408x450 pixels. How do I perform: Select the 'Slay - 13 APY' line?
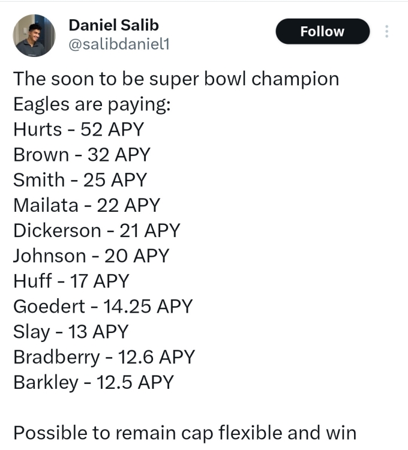(x=71, y=332)
